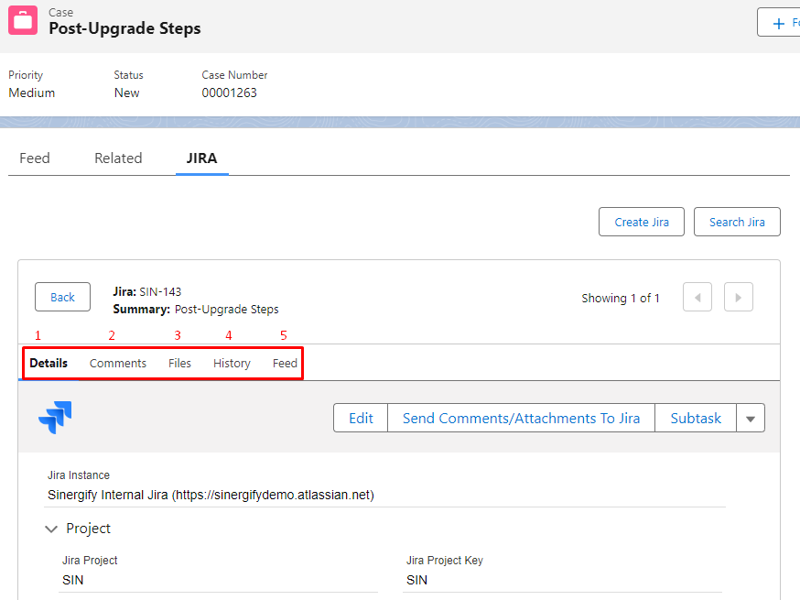Click the case title Post-Upgrade Steps

coord(125,28)
